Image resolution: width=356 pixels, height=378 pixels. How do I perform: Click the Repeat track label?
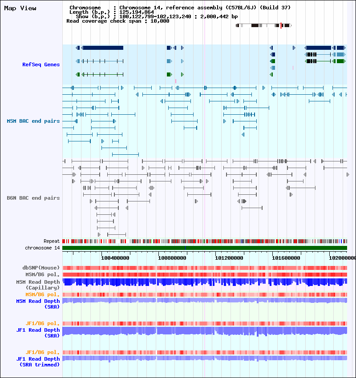52,241
